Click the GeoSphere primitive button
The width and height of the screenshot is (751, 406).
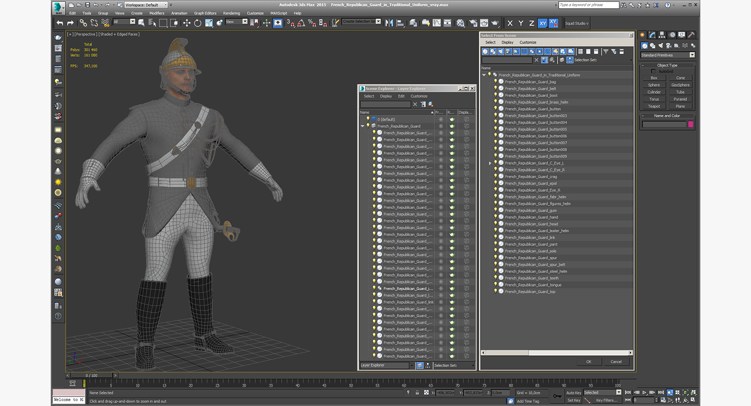pos(680,85)
